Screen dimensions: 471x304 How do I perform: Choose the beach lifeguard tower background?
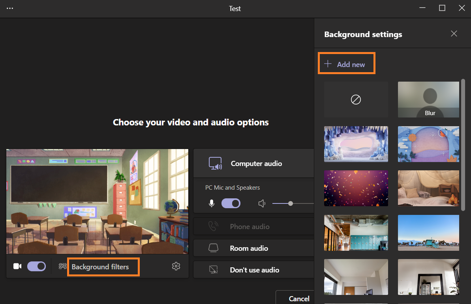pyautogui.click(x=428, y=233)
